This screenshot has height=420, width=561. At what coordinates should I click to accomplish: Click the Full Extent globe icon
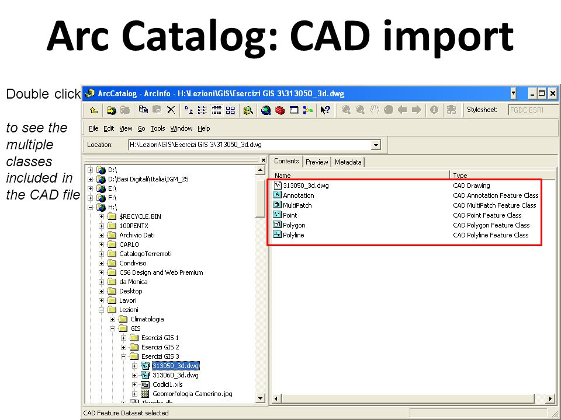(x=389, y=110)
